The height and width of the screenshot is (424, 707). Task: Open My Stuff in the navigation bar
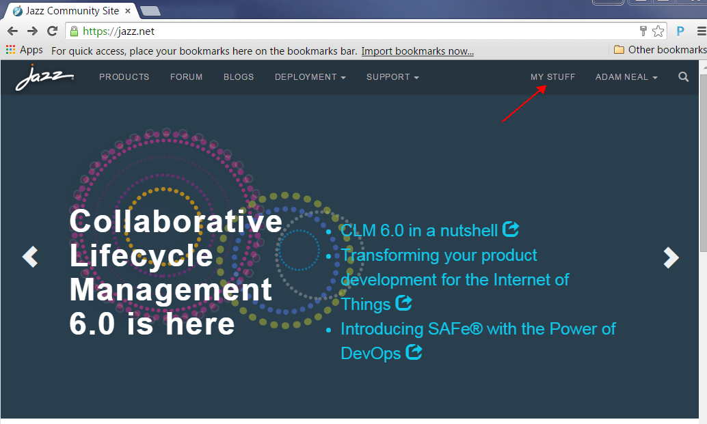(552, 77)
